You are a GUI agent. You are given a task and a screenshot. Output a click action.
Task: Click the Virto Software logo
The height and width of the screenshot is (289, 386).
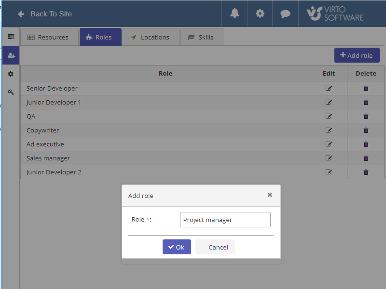335,13
